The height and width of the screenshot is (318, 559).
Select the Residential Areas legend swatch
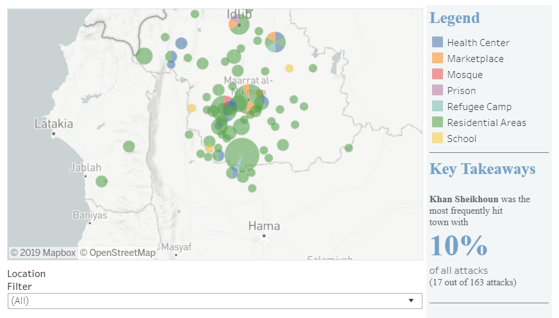click(x=437, y=122)
